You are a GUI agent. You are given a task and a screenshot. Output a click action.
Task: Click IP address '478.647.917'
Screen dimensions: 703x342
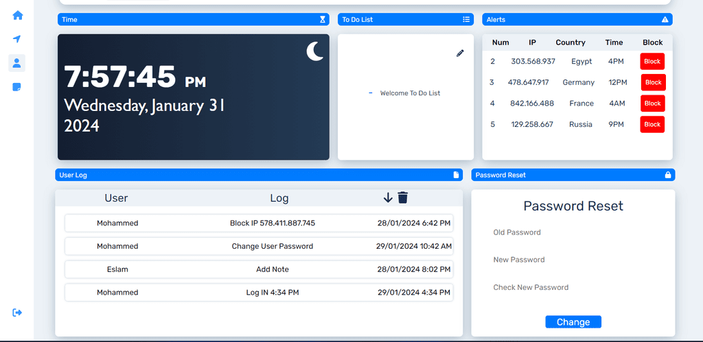click(x=528, y=82)
